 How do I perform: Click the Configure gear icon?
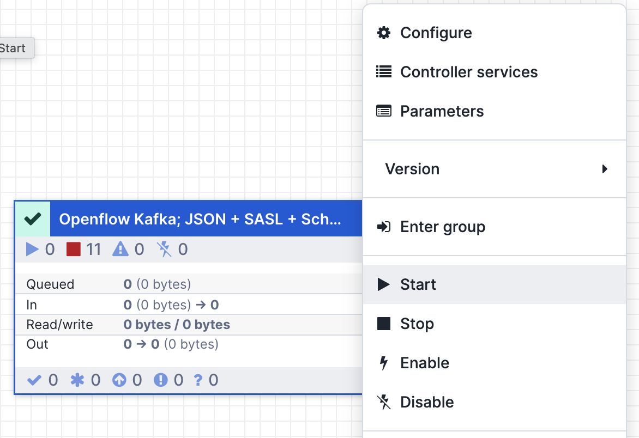coord(383,33)
